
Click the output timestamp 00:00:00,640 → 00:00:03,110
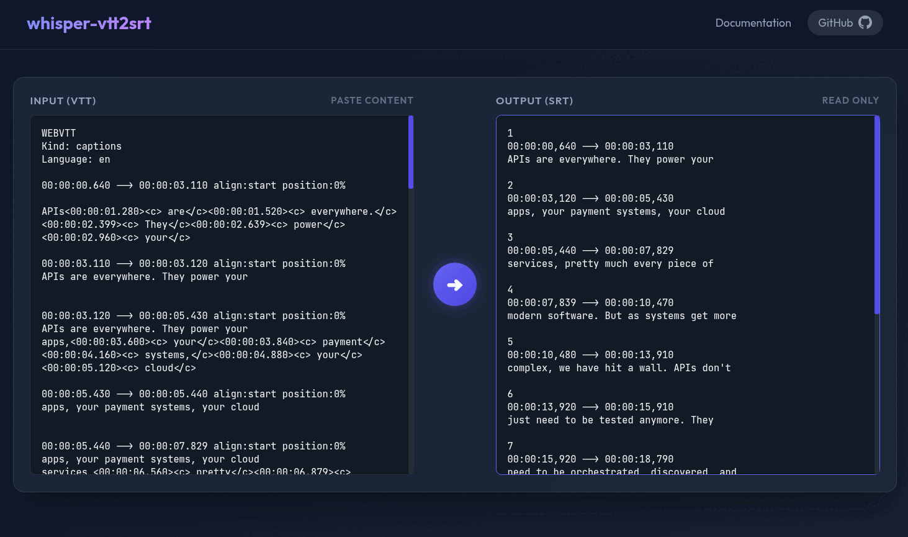coord(590,147)
